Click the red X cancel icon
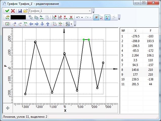Screen dimensions: 161x121 point(13,11)
